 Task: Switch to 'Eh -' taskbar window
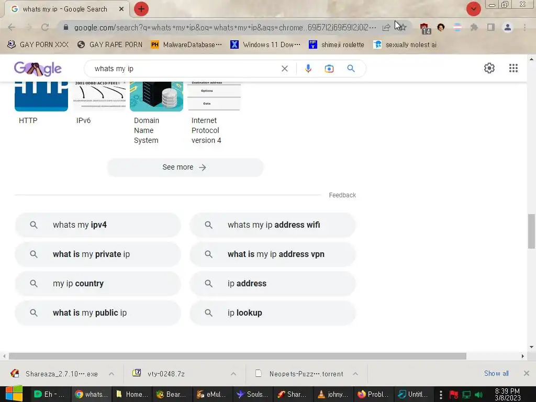click(x=50, y=394)
